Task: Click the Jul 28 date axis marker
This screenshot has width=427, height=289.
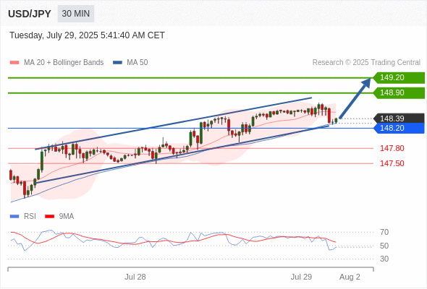Action: [x=135, y=277]
